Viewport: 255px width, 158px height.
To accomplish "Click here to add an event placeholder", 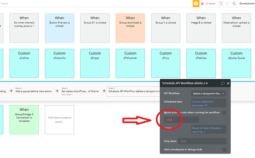I will (x=59, y=120).
